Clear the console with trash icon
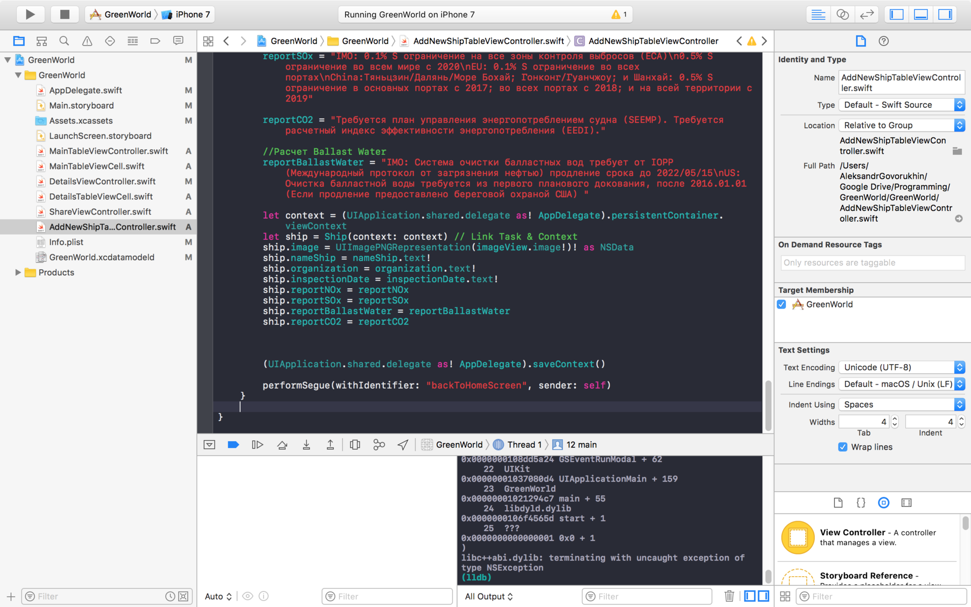 (x=729, y=596)
